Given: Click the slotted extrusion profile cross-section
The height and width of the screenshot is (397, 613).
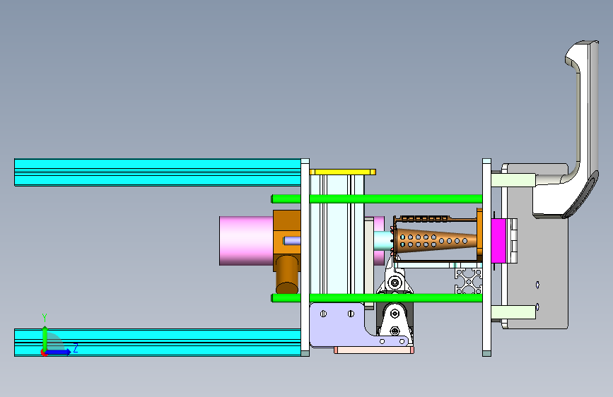Looking at the screenshot, I should (x=468, y=281).
